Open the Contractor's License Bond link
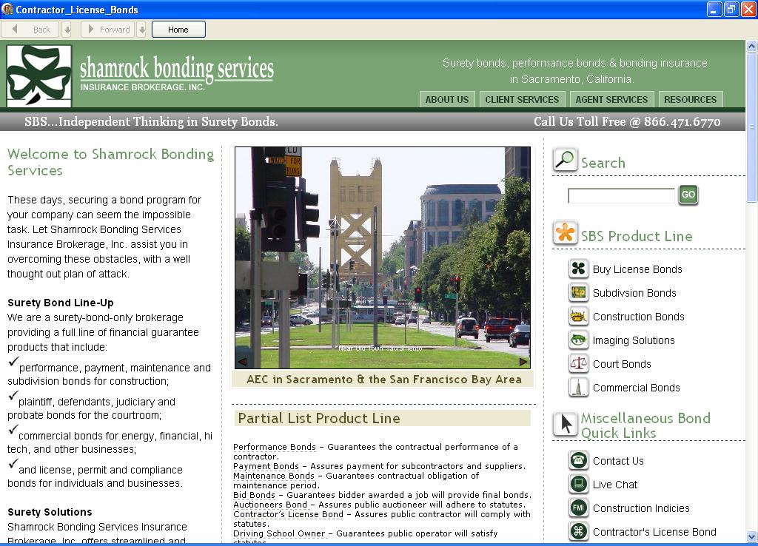This screenshot has height=546, width=758. pyautogui.click(x=654, y=532)
